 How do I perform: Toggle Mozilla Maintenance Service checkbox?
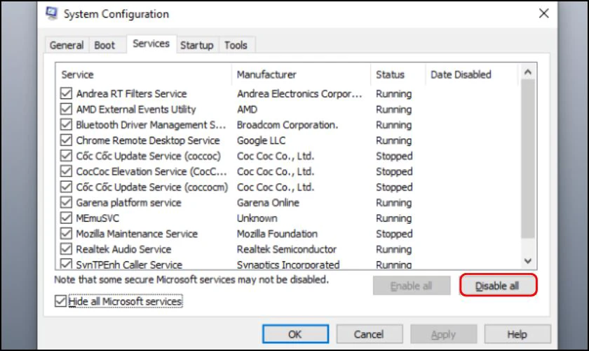click(x=66, y=234)
